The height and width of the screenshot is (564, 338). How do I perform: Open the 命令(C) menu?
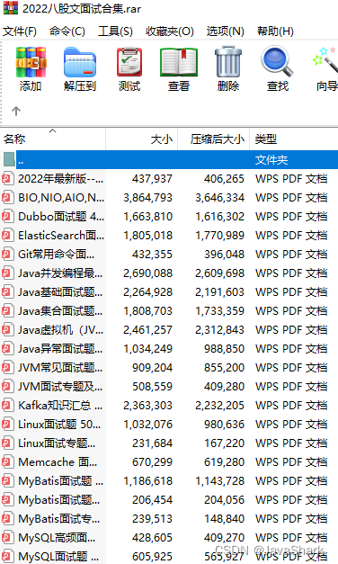(x=67, y=31)
